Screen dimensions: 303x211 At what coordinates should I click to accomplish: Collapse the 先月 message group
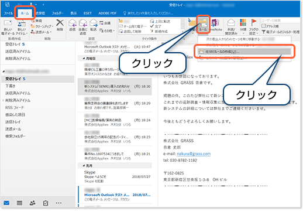point(84,166)
